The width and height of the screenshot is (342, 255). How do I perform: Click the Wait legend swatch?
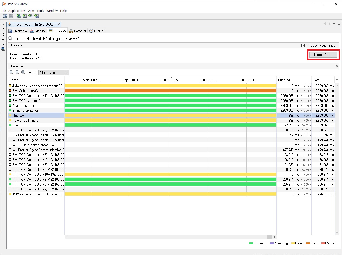(293, 243)
